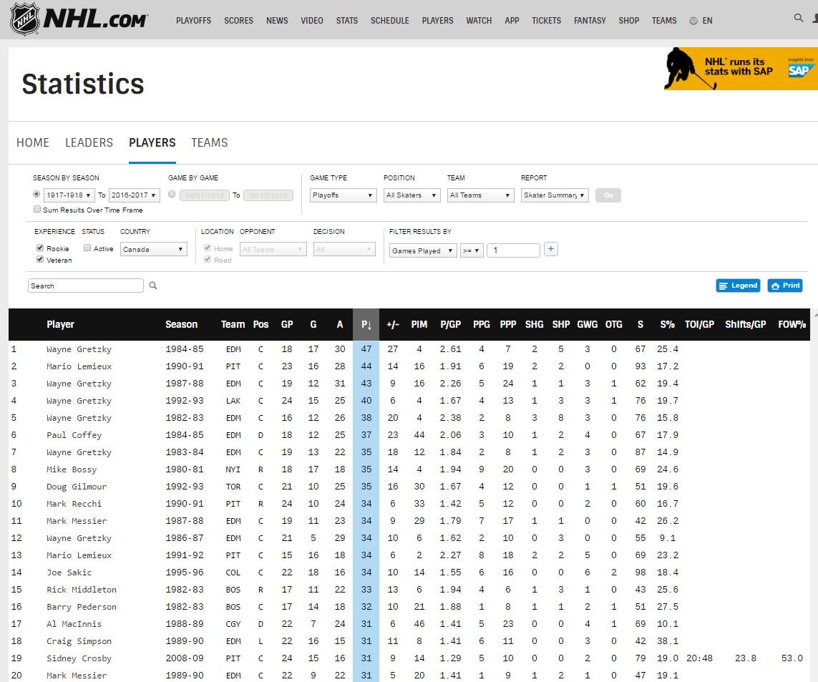Click the magnifier icon beside the search box
This screenshot has width=818, height=682.
[x=152, y=285]
